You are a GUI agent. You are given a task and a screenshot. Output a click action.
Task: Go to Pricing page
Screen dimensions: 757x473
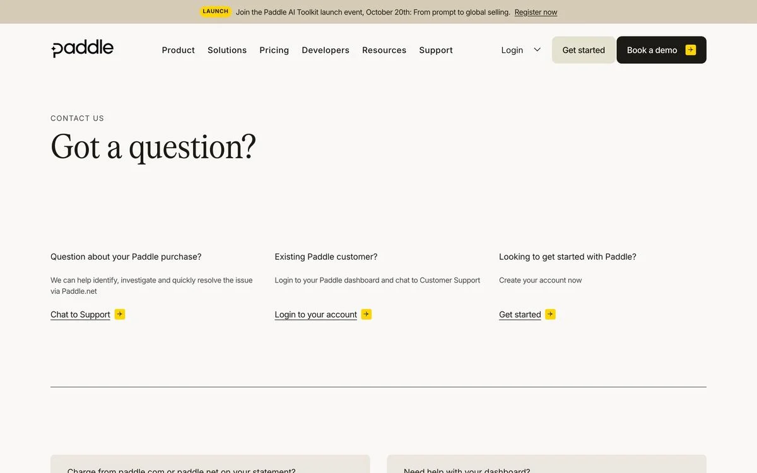[x=274, y=50]
